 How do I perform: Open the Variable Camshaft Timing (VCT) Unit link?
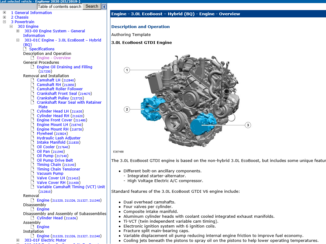point(71,187)
